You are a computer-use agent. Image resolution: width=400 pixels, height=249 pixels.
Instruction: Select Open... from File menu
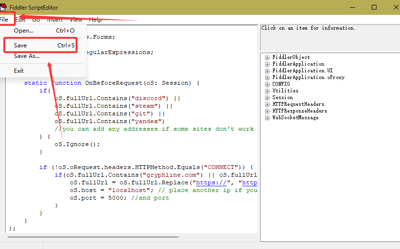[24, 31]
